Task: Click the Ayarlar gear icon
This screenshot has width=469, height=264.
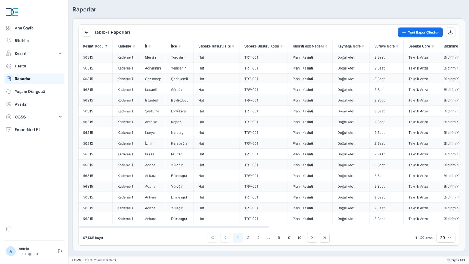Action: coord(9,104)
